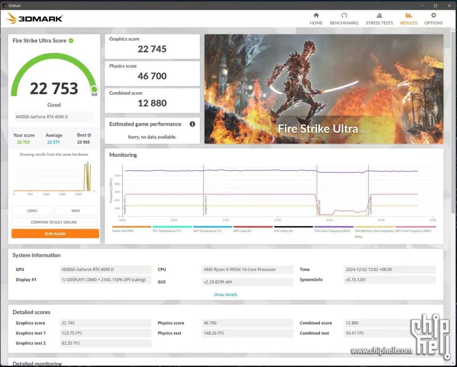Image resolution: width=457 pixels, height=367 pixels.
Task: Click the Fire Strike Ultra artwork image
Action: pos(324,89)
